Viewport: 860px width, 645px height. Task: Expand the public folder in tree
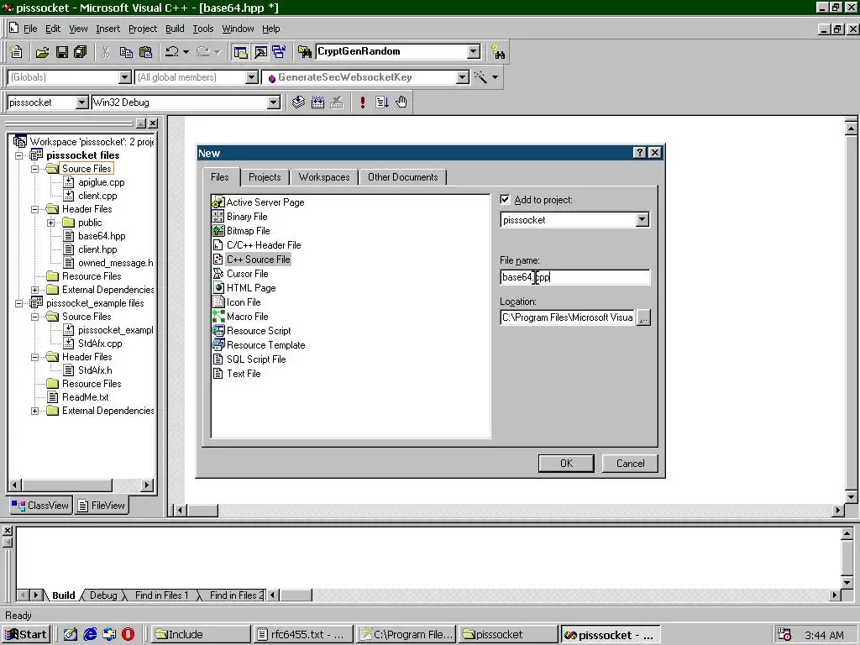[x=51, y=223]
